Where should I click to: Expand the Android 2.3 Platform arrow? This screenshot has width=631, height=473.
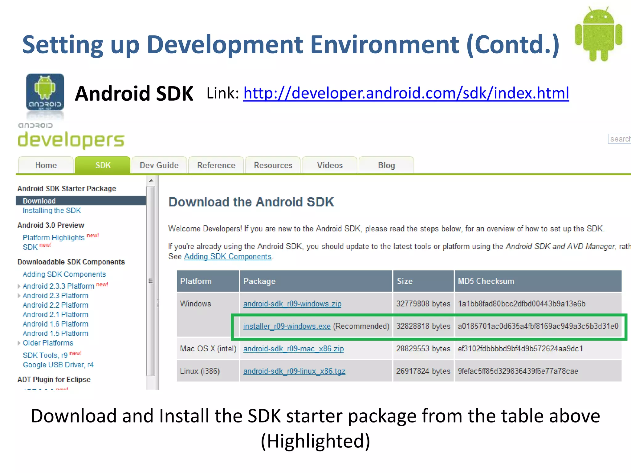(x=19, y=296)
